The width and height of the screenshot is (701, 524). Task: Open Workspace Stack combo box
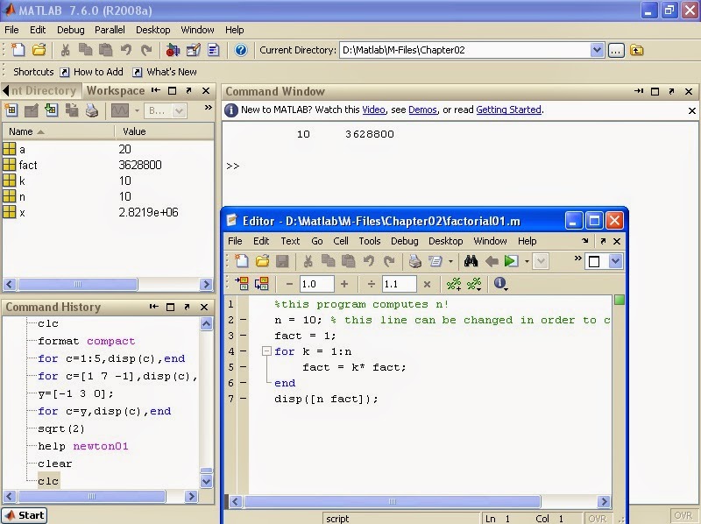click(x=165, y=110)
